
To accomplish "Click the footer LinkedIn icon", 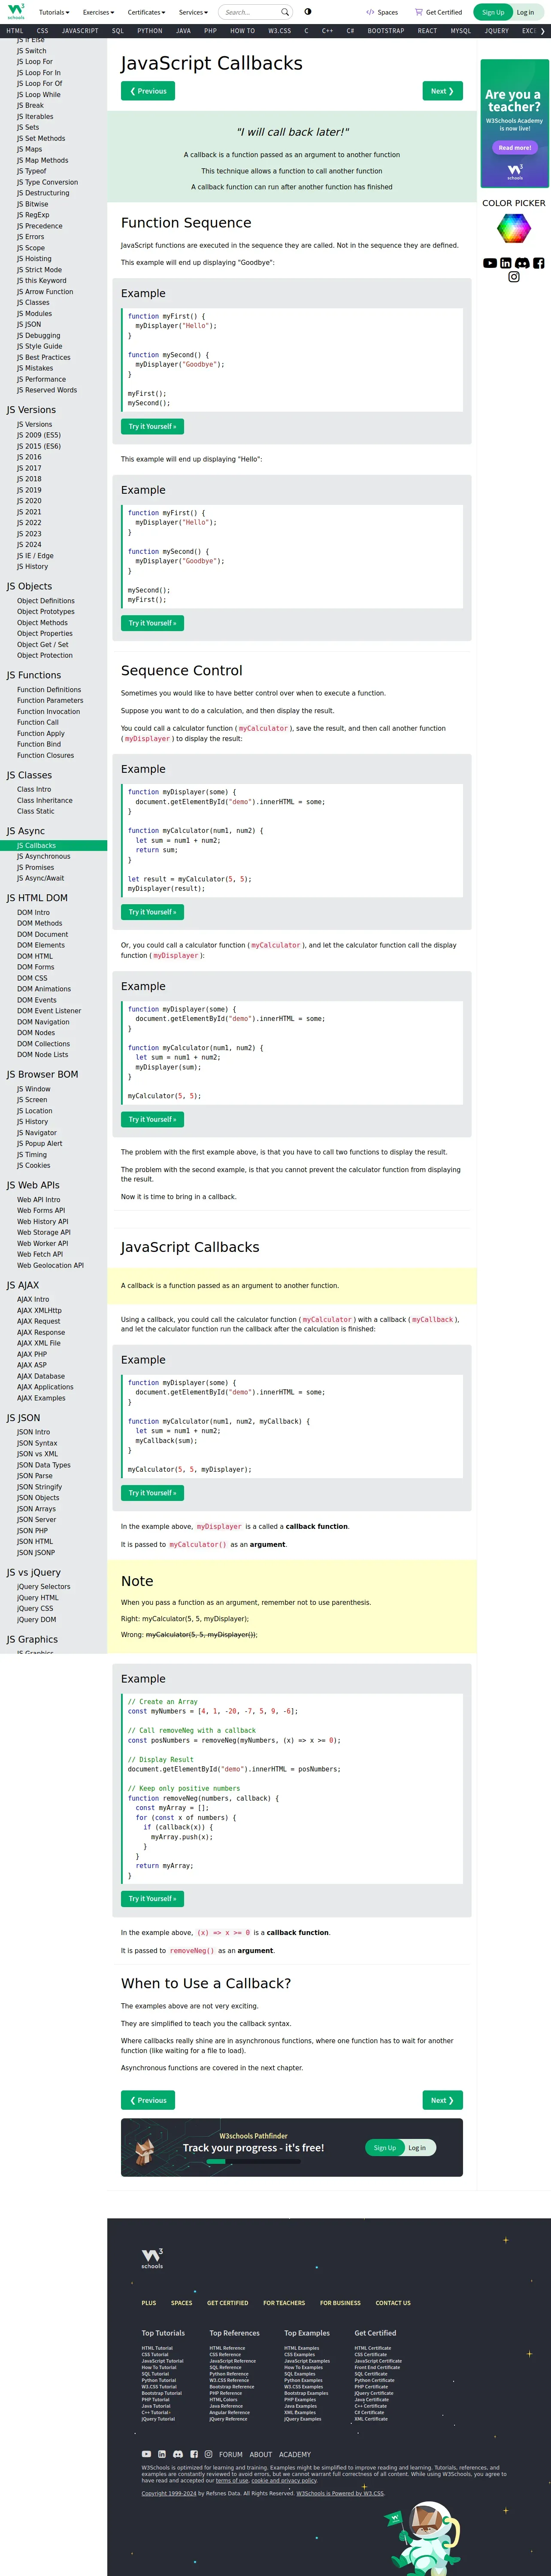I will click(162, 2454).
